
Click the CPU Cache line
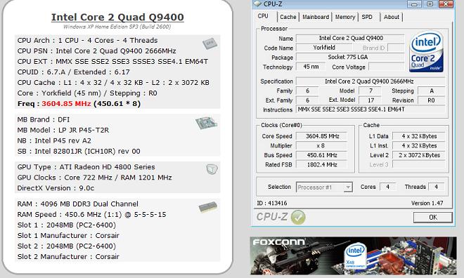tap(113, 83)
